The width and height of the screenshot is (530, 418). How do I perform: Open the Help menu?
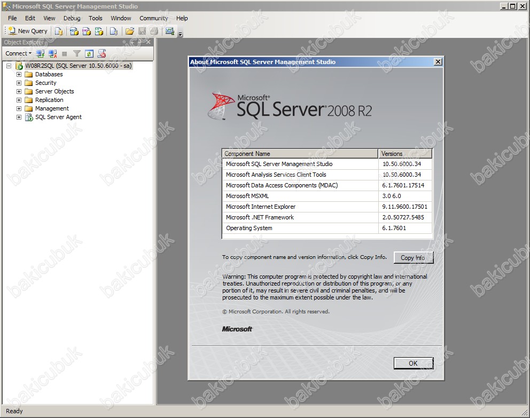pos(182,18)
